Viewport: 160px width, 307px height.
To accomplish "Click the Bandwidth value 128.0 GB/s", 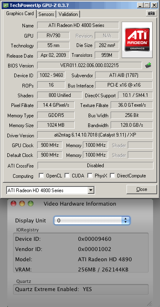I will pos(132,125).
